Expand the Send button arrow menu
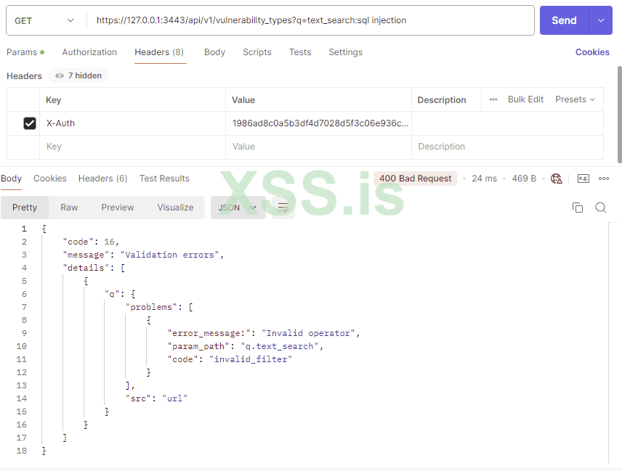 coord(601,20)
